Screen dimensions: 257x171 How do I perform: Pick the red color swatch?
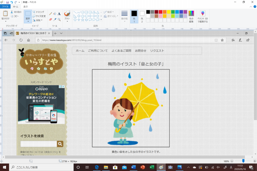pyautogui.click(x=161, y=12)
